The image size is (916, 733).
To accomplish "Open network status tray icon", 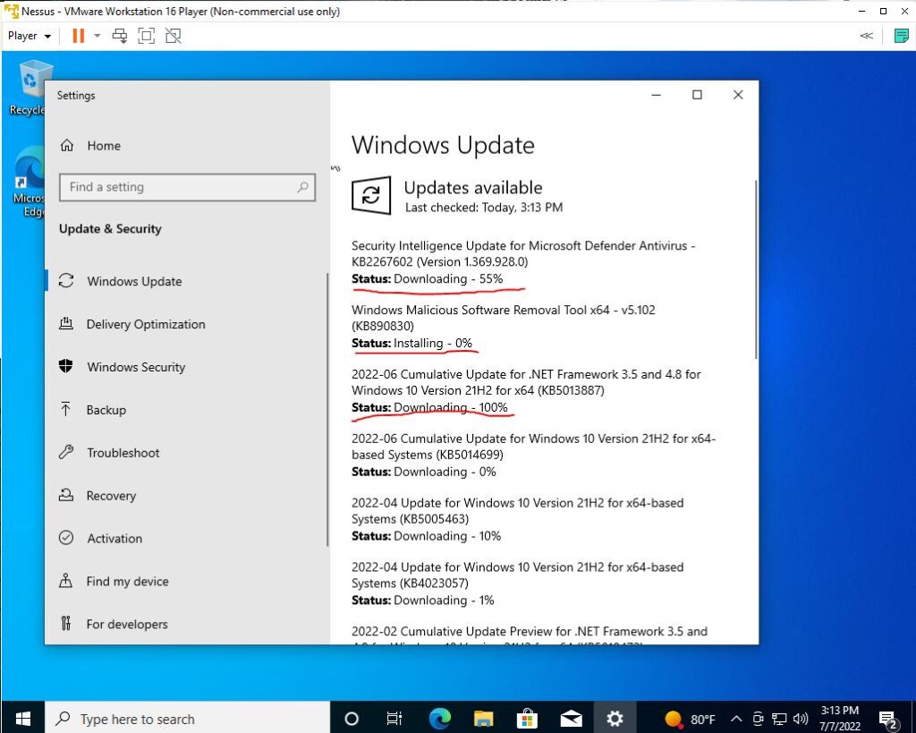I will pyautogui.click(x=779, y=719).
